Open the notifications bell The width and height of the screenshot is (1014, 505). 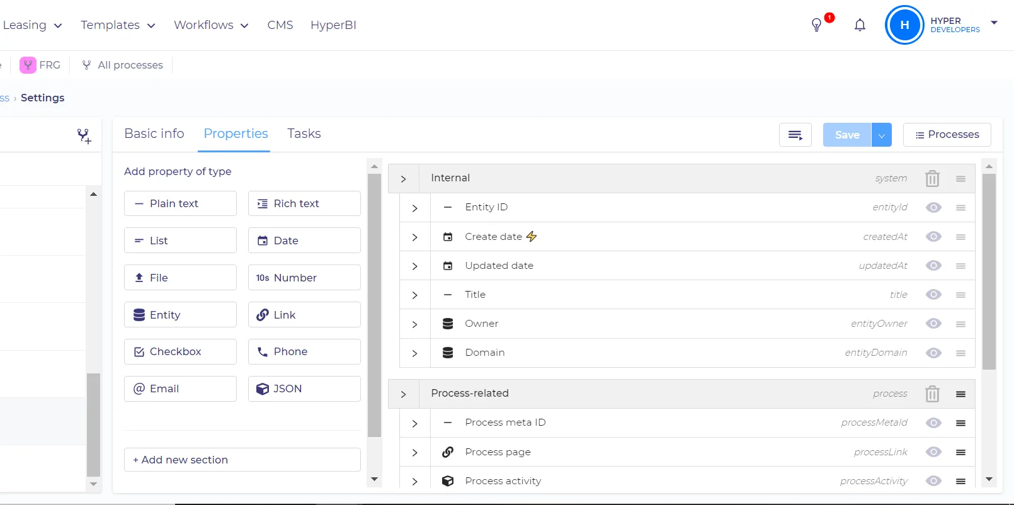860,25
